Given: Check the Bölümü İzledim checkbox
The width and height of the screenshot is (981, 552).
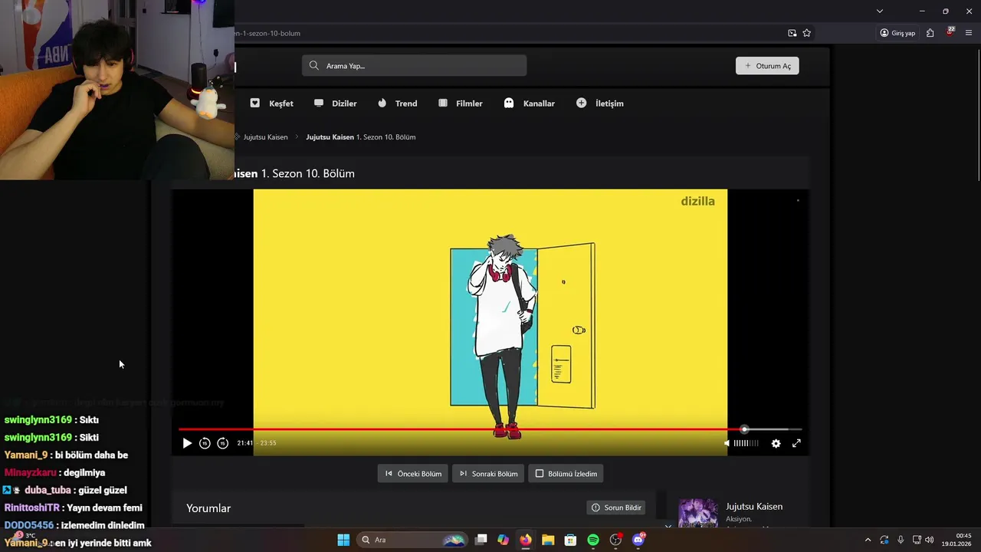Looking at the screenshot, I should (540, 474).
